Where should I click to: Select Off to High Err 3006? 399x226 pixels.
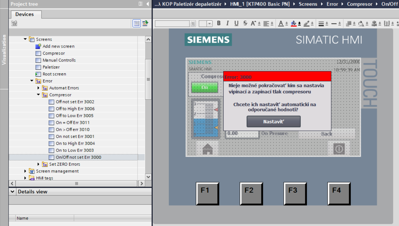click(x=75, y=109)
